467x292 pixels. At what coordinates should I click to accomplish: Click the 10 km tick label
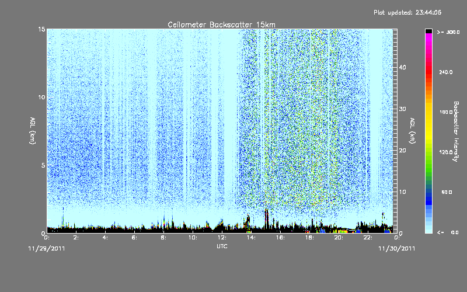41,98
